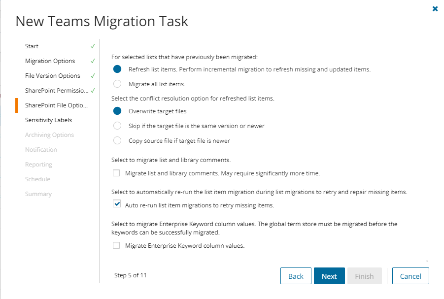Proceed with the Next button

point(329,276)
